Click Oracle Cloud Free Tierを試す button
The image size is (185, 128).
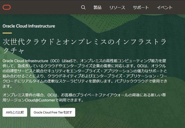53,112
